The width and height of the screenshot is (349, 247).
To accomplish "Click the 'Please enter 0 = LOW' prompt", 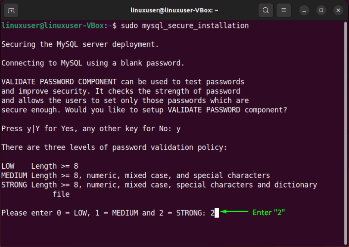I will point(108,213).
